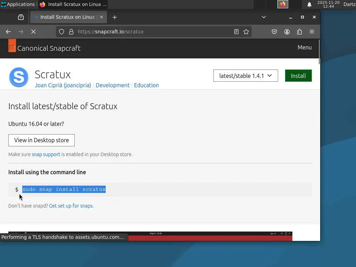356x267 pixels.
Task: Open Joan Ciprià publisher link
Action: 63,86
